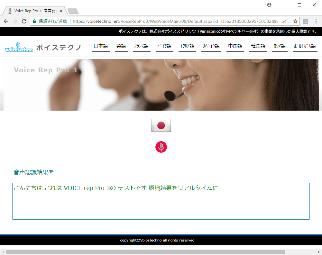Click the 音声認識結果を heading text
322x255 pixels.
tap(34, 172)
